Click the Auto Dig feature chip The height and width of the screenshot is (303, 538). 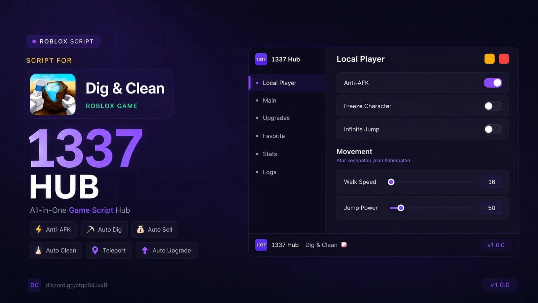104,229
